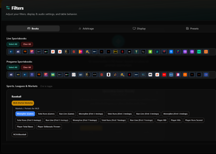This screenshot has width=216, height=154.
Task: Enable Moneyline (First 7 Innings) market
Action: pyautogui.click(x=85, y=120)
